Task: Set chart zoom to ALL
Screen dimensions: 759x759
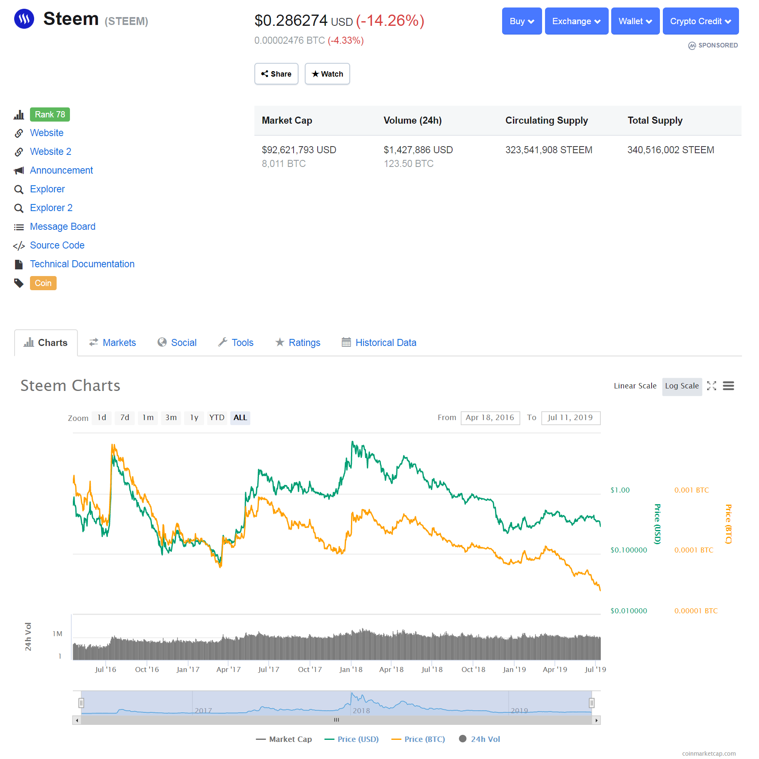Action: point(240,418)
